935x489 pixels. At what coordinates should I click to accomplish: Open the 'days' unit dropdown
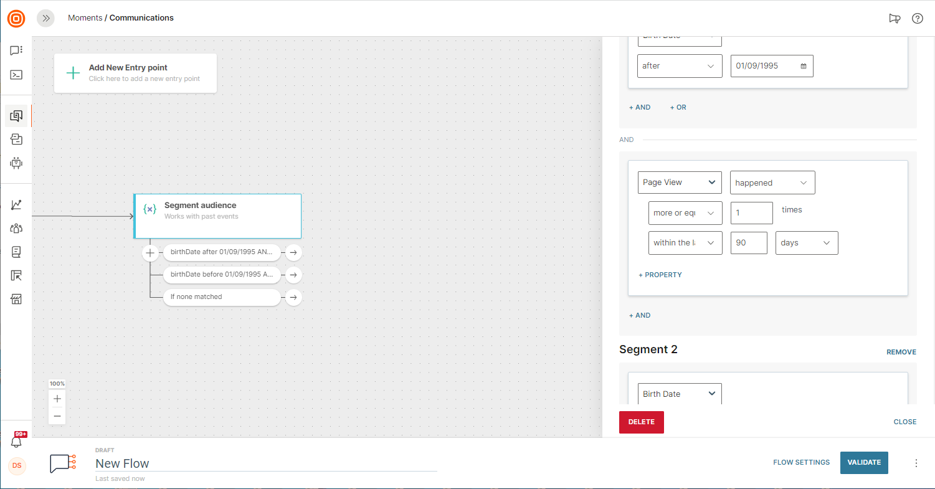807,243
